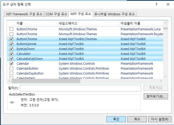Click the vertical scrollbar down arrow
174x125 pixels.
click(x=165, y=76)
